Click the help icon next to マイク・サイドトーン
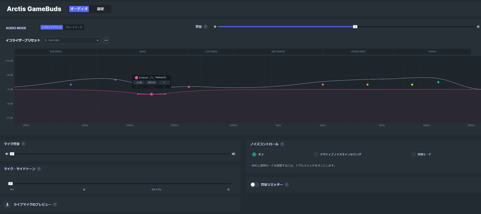The height and width of the screenshot is (214, 481). [39, 169]
